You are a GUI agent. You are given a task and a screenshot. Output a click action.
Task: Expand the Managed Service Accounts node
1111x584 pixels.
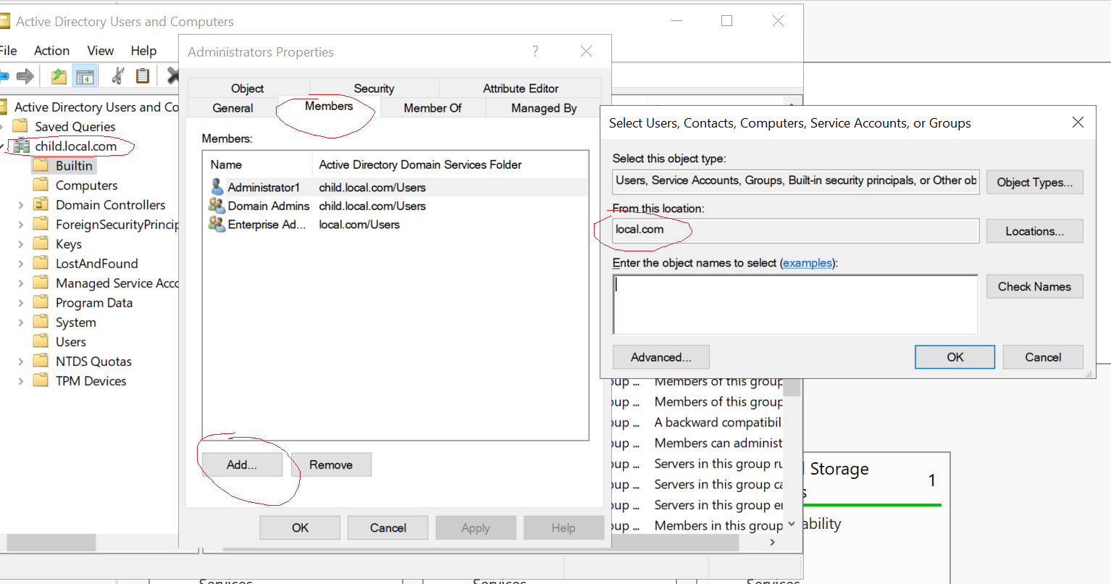20,283
